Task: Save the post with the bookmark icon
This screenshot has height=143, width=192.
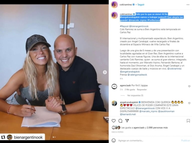Action: pyautogui.click(x=188, y=121)
